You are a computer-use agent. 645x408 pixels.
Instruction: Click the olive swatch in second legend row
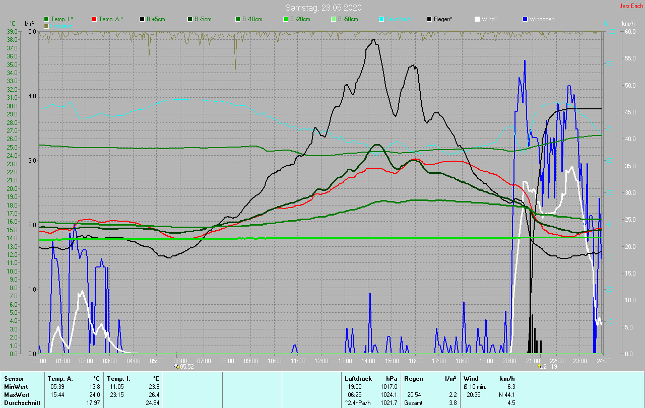(46, 26)
